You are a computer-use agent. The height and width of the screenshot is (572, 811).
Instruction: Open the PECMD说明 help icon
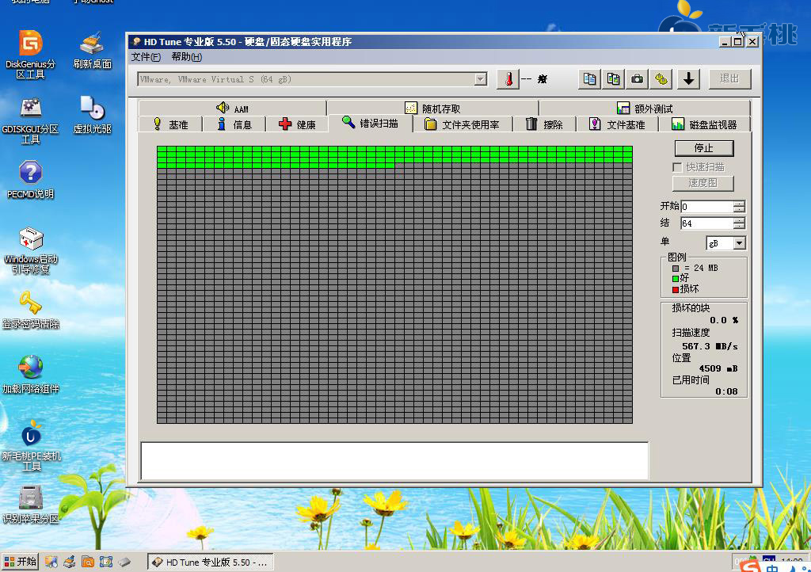coord(31,180)
